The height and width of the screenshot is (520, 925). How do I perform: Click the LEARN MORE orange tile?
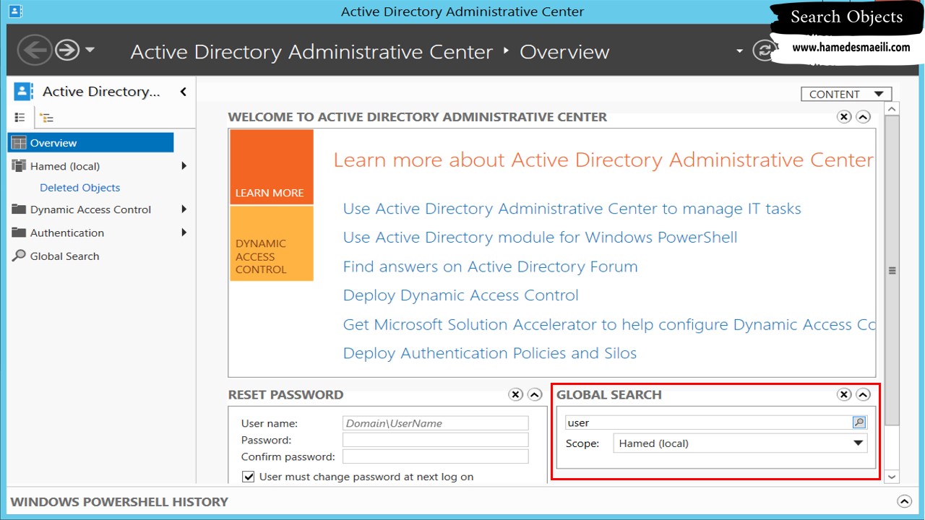pyautogui.click(x=272, y=167)
